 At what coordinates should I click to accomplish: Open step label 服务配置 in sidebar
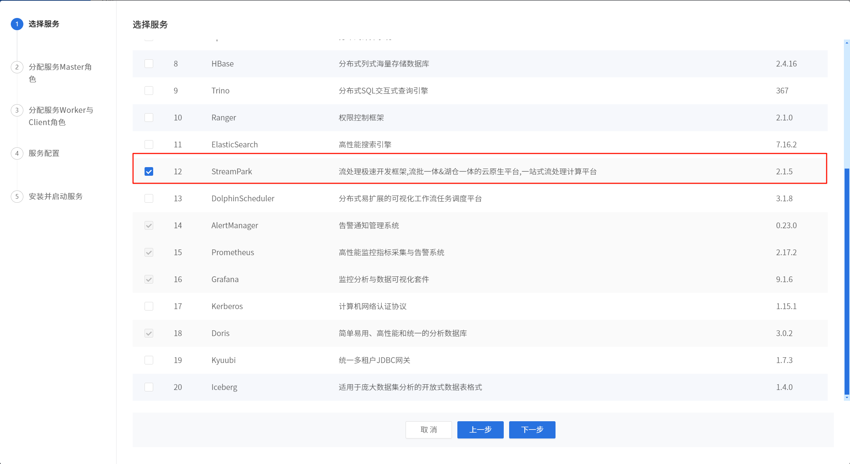(x=44, y=153)
